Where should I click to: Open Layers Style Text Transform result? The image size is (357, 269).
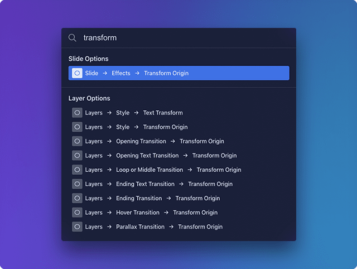(x=178, y=113)
